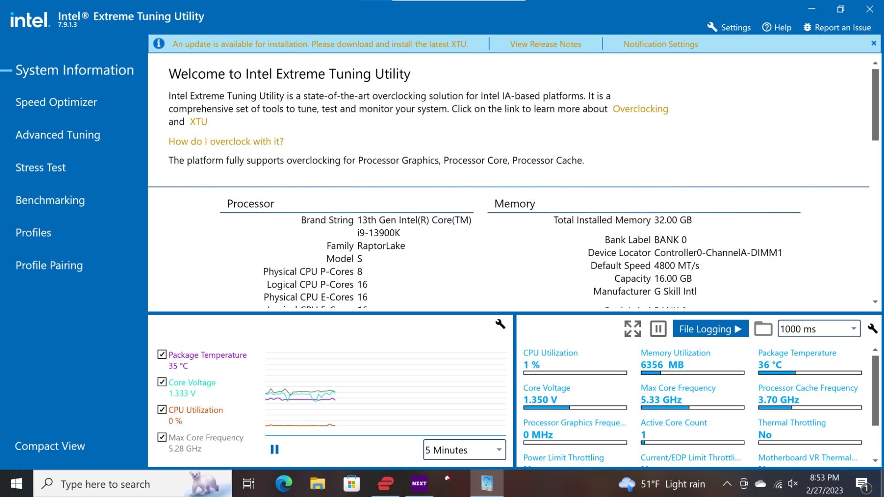Click Max Core Frequency 5.33 GHz value

(x=661, y=399)
